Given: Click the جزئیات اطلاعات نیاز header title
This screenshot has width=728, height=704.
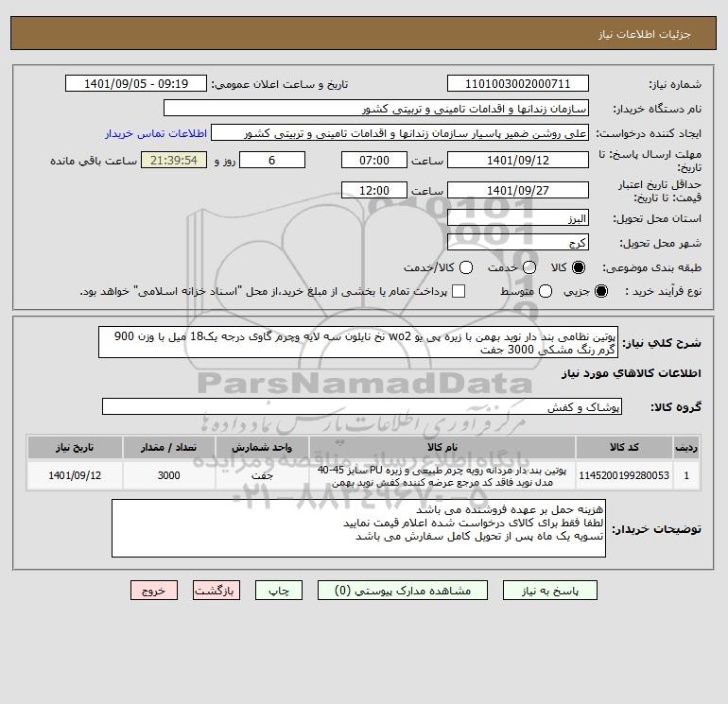Looking at the screenshot, I should point(645,34).
